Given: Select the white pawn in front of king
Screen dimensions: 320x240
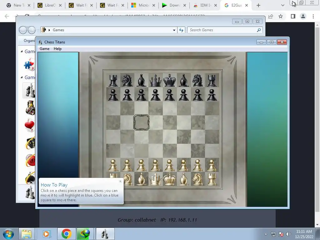Looking at the screenshot, I should coord(170,165).
